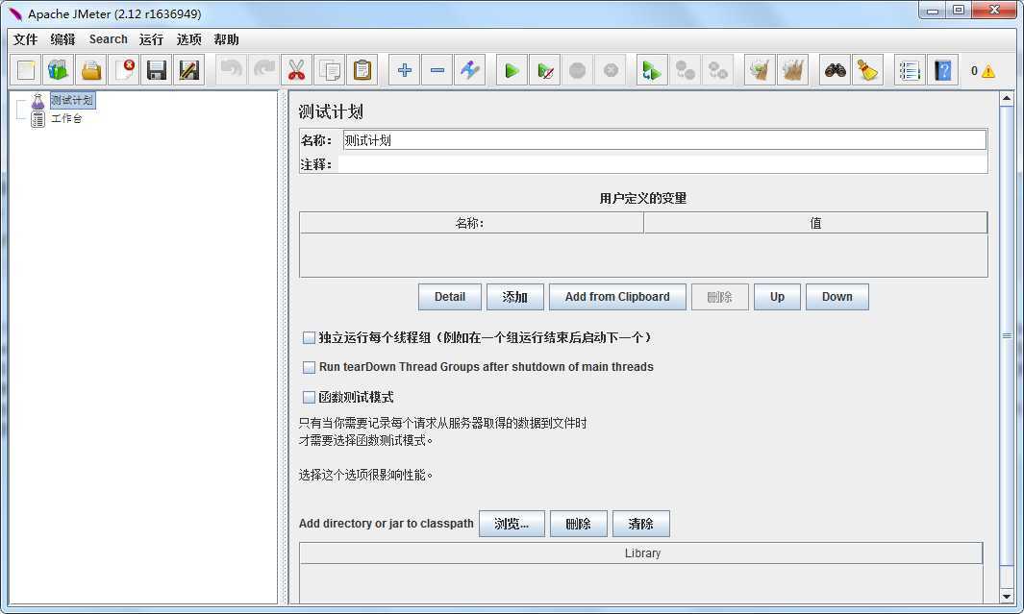Enable 独立运行每个线程组 checkbox
This screenshot has width=1024, height=614.
pyautogui.click(x=309, y=338)
